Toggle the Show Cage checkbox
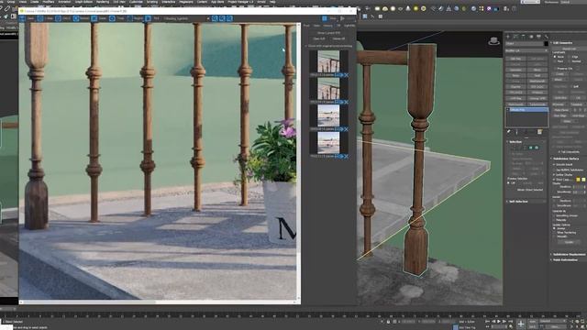This screenshot has width=587, height=330. (x=554, y=180)
